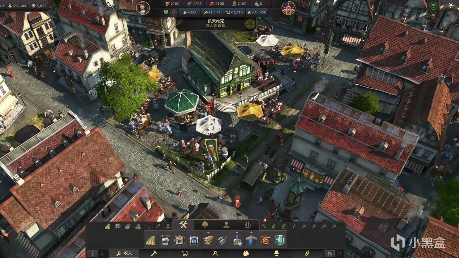This screenshot has width=459, height=258.
Task: Select the warehouse building icon
Action: [194, 240]
